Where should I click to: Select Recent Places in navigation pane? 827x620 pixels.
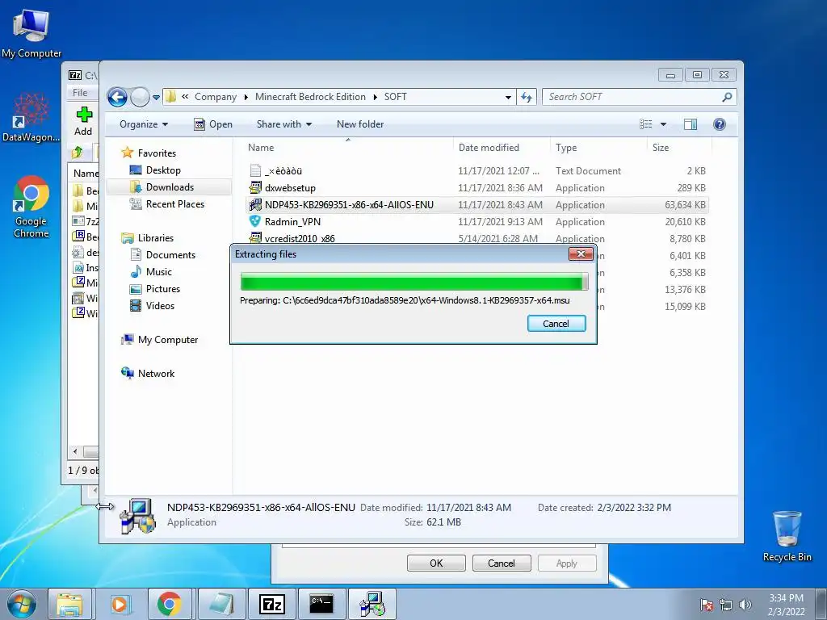point(174,204)
